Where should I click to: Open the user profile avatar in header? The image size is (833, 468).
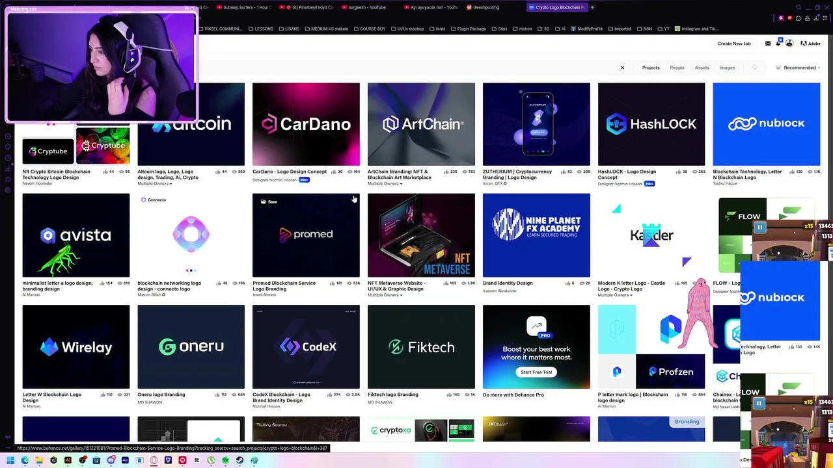[x=789, y=44]
